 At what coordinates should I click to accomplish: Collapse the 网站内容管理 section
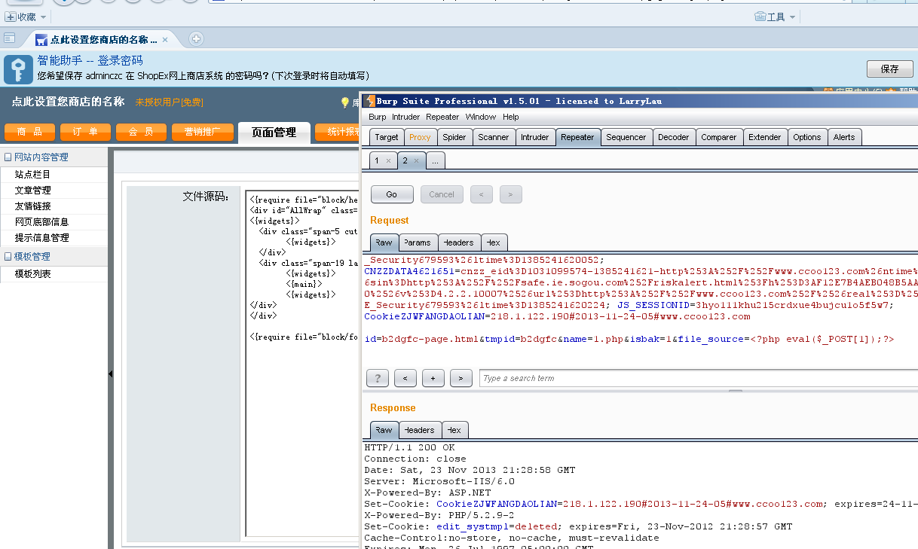tap(8, 157)
